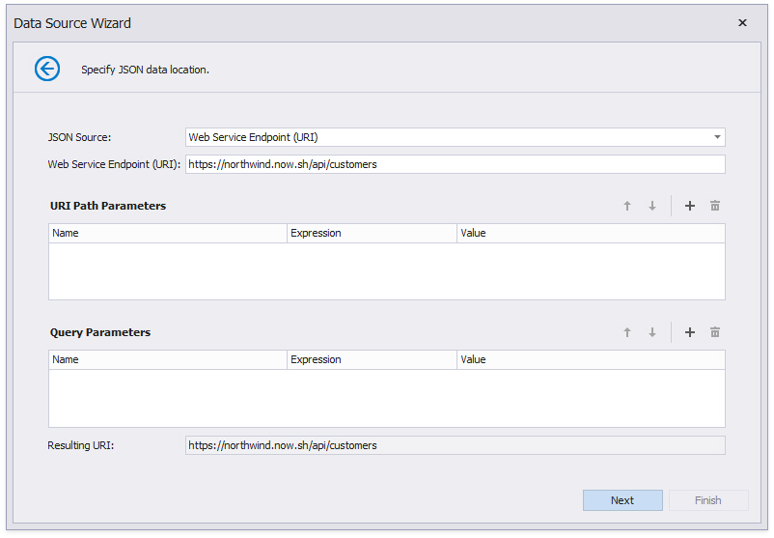Delete the selected URI path parameter

tap(715, 206)
